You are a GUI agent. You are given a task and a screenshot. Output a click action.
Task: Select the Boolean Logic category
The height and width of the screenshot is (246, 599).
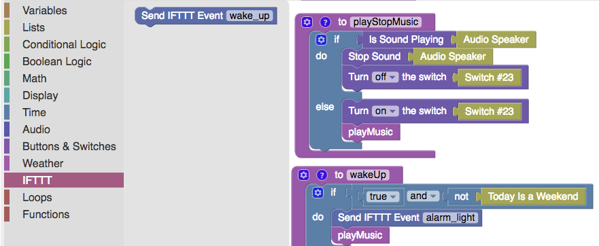coord(64,61)
